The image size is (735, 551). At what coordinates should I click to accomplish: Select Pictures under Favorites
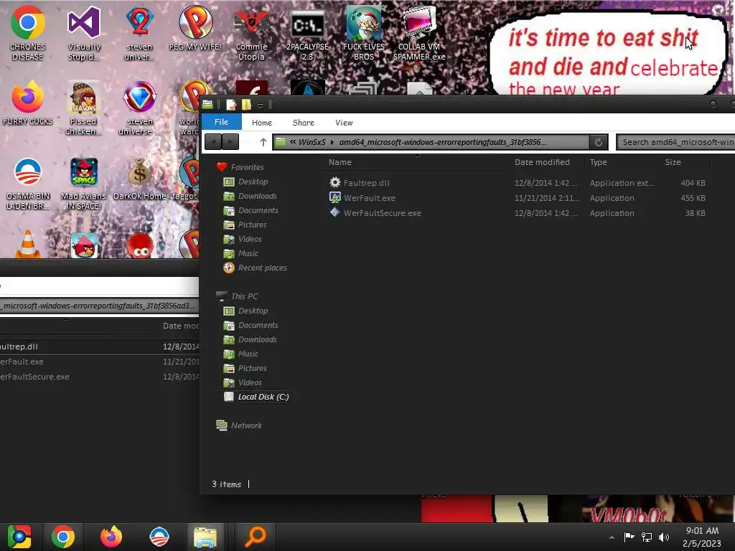click(252, 225)
